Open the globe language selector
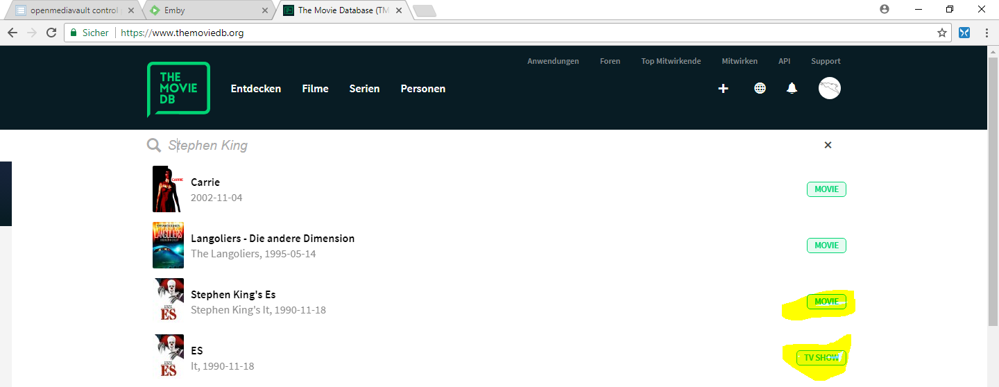This screenshot has height=387, width=999. (x=760, y=89)
